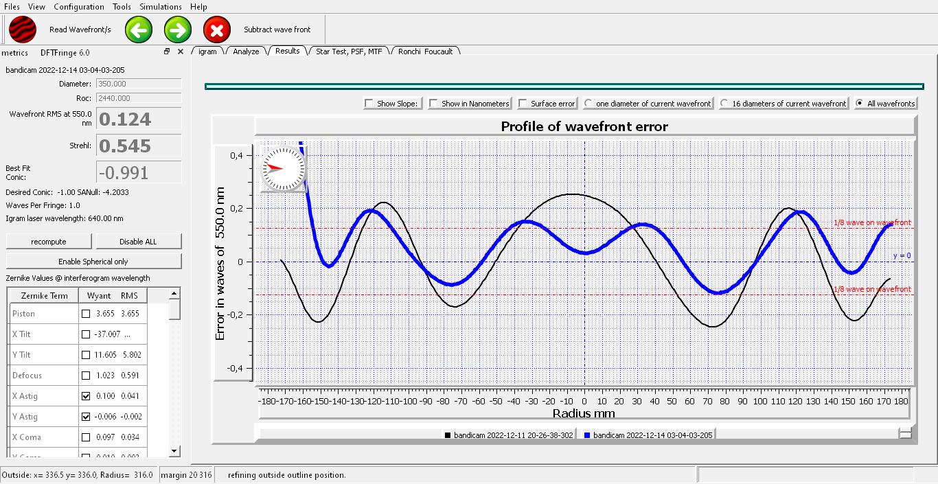Undock the metrics panel using float icon

pos(166,51)
